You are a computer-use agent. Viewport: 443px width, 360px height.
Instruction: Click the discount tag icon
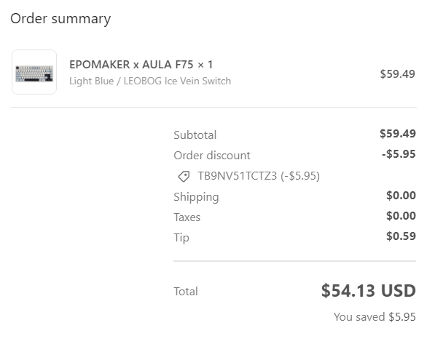point(184,176)
